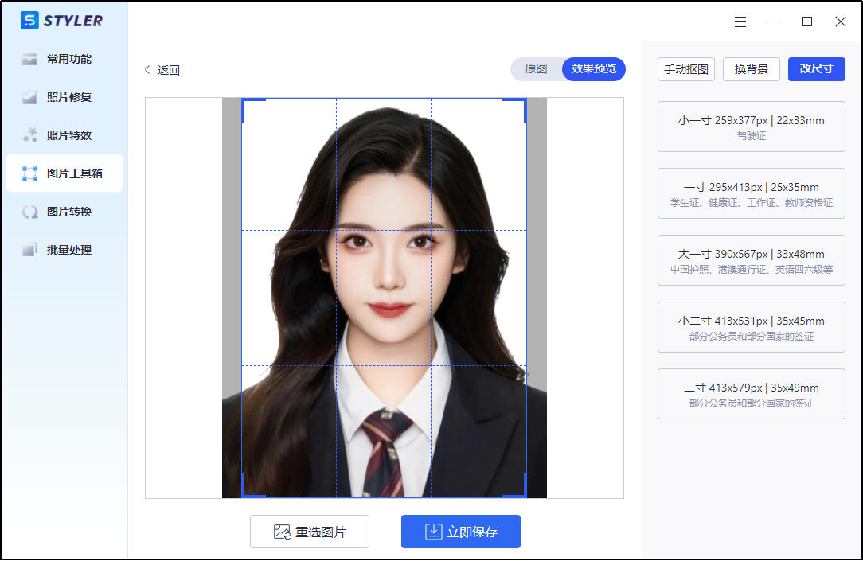Go to 照片特效 menu label
The height and width of the screenshot is (561, 863).
tap(69, 135)
